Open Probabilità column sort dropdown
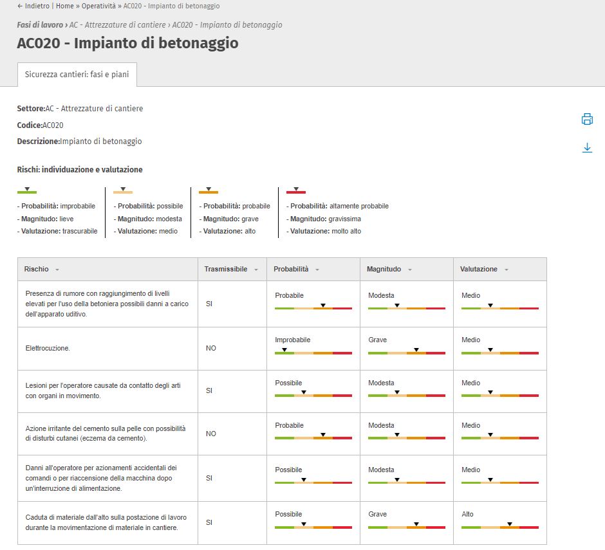The width and height of the screenshot is (605, 550). point(317,270)
